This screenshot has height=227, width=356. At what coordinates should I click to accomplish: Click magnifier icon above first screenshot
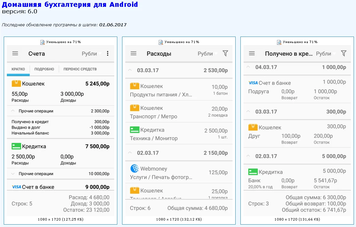[42, 42]
